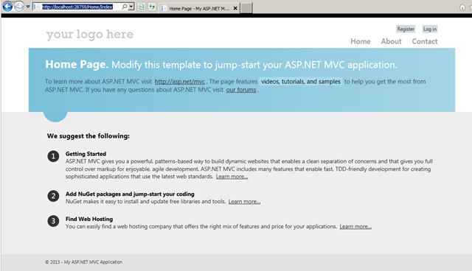Click the 'Find Web Hosting' heading
The width and height of the screenshot is (472, 271).
pos(89,219)
